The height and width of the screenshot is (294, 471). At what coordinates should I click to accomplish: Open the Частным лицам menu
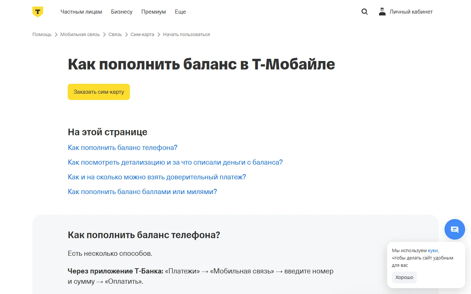click(x=81, y=12)
